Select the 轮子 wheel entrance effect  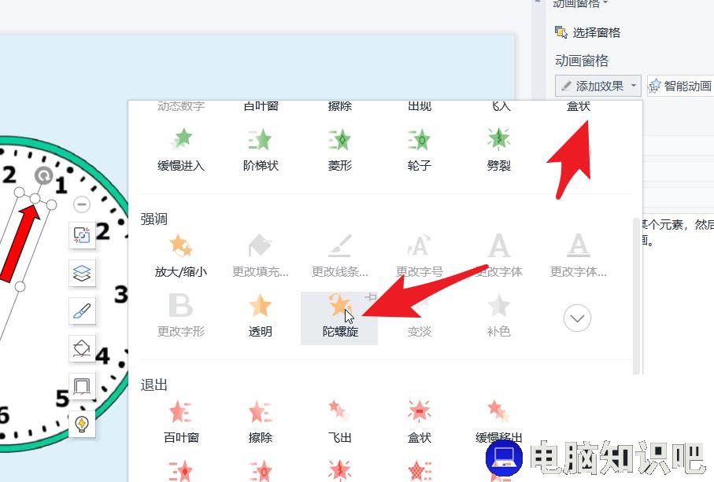tap(419, 150)
